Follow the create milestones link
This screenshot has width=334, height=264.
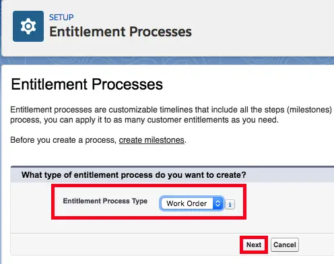pyautogui.click(x=152, y=140)
